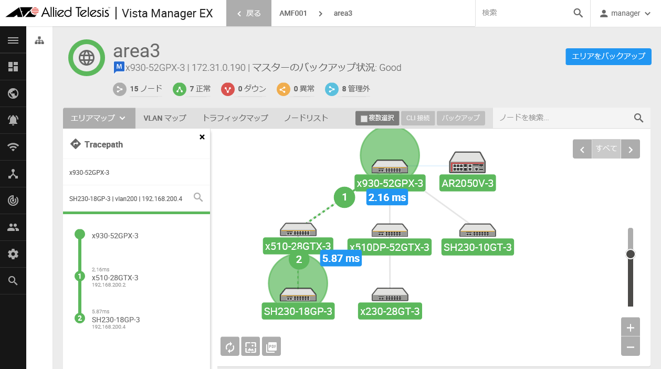Open the user management people icon
The height and width of the screenshot is (369, 661).
[x=13, y=227]
